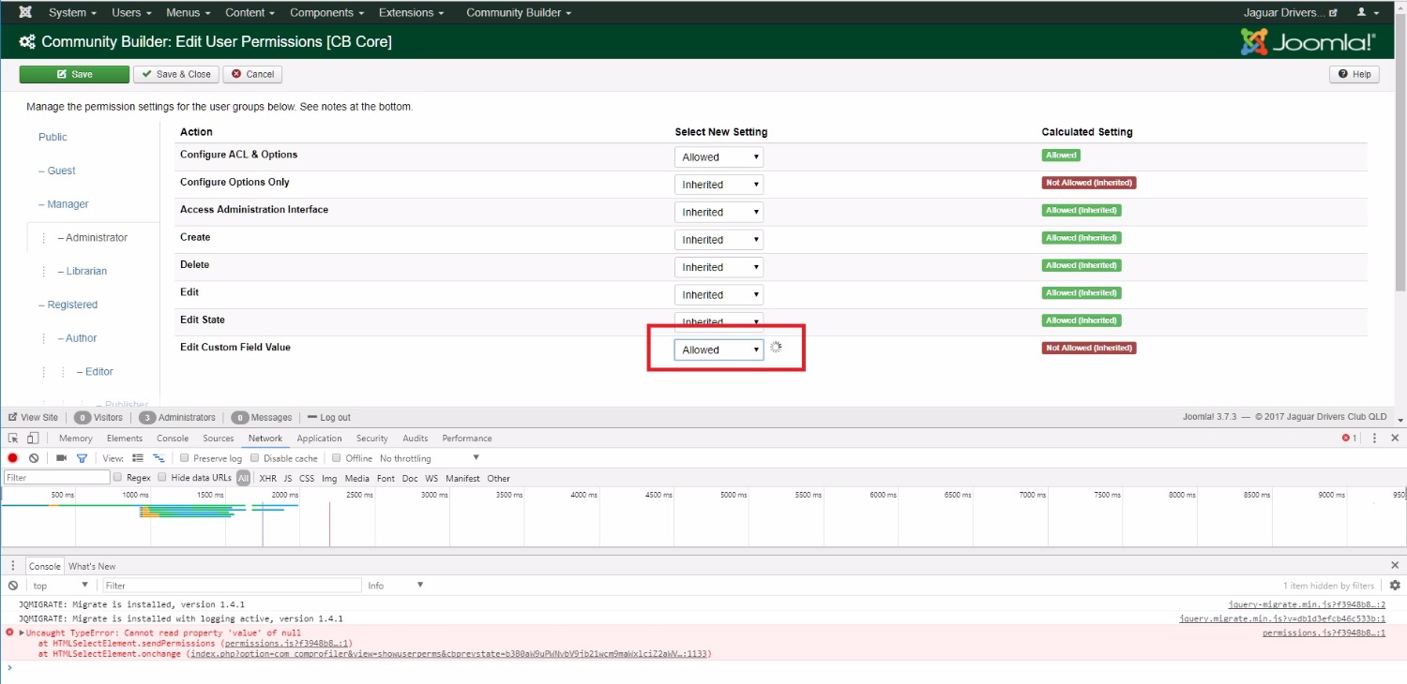The height and width of the screenshot is (684, 1407).
Task: Click the View Site link
Action: click(33, 417)
